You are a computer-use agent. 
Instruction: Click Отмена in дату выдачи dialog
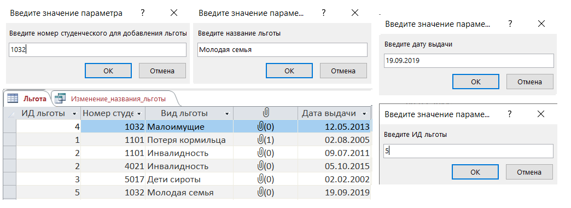[x=529, y=82]
